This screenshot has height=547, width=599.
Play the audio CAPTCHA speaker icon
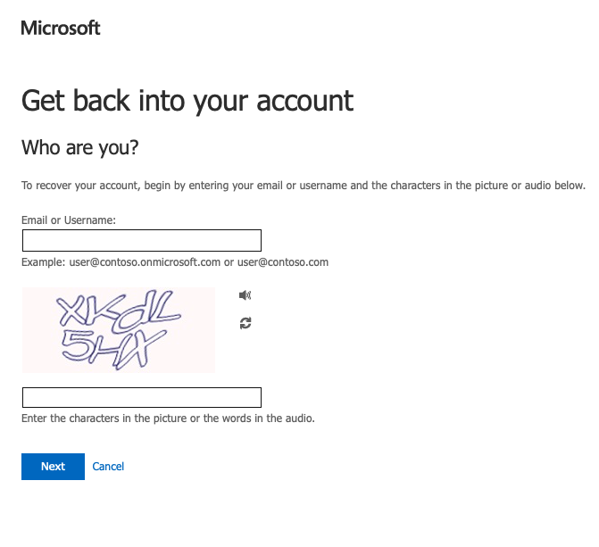click(x=245, y=295)
